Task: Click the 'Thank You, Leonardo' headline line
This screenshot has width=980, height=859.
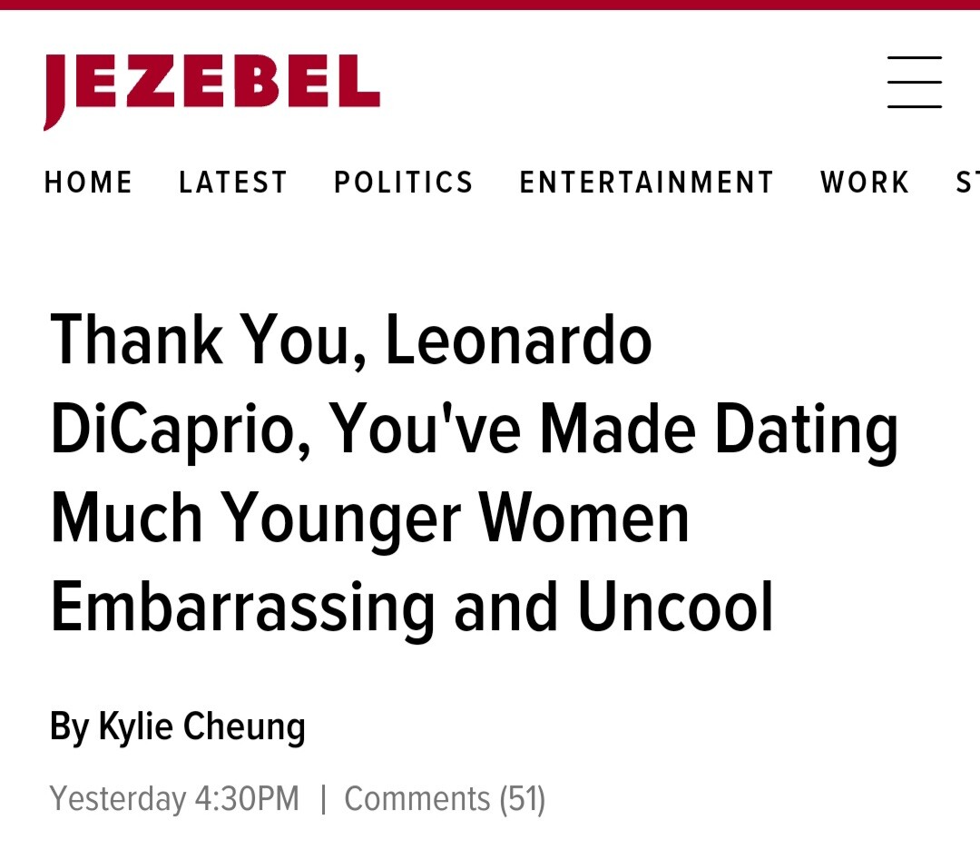Action: (351, 341)
